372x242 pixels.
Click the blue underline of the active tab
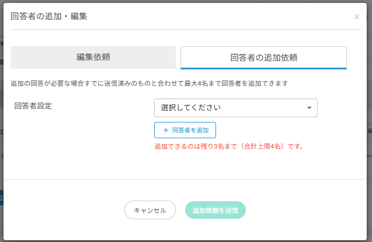pos(263,68)
